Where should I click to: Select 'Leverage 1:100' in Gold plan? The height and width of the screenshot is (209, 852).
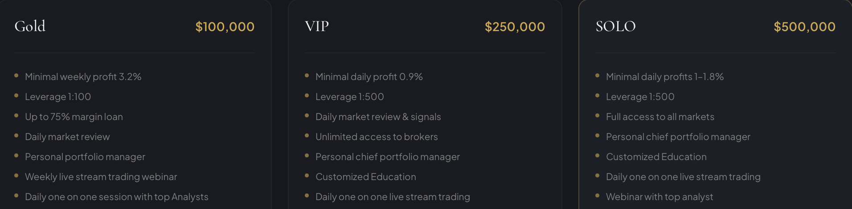click(x=58, y=97)
